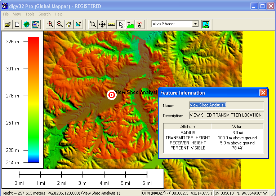Select the Zoom tool with plus cursor
Image resolution: width=276 pixels, height=196 pixels.
pos(93,24)
